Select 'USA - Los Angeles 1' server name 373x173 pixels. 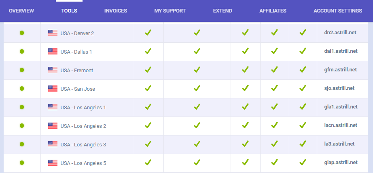point(83,108)
